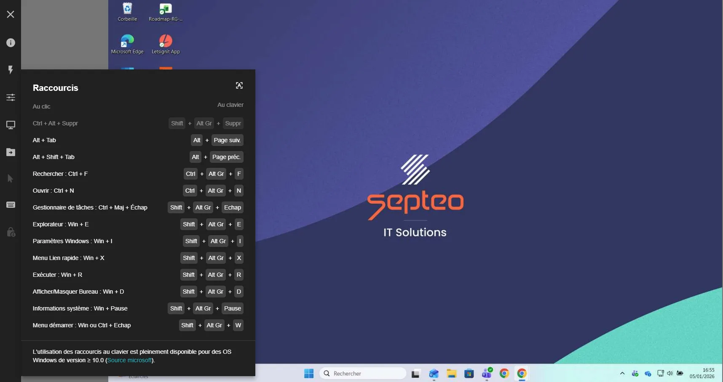Click the Rechercher search field in the taskbar
The width and height of the screenshot is (723, 382).
click(x=362, y=373)
